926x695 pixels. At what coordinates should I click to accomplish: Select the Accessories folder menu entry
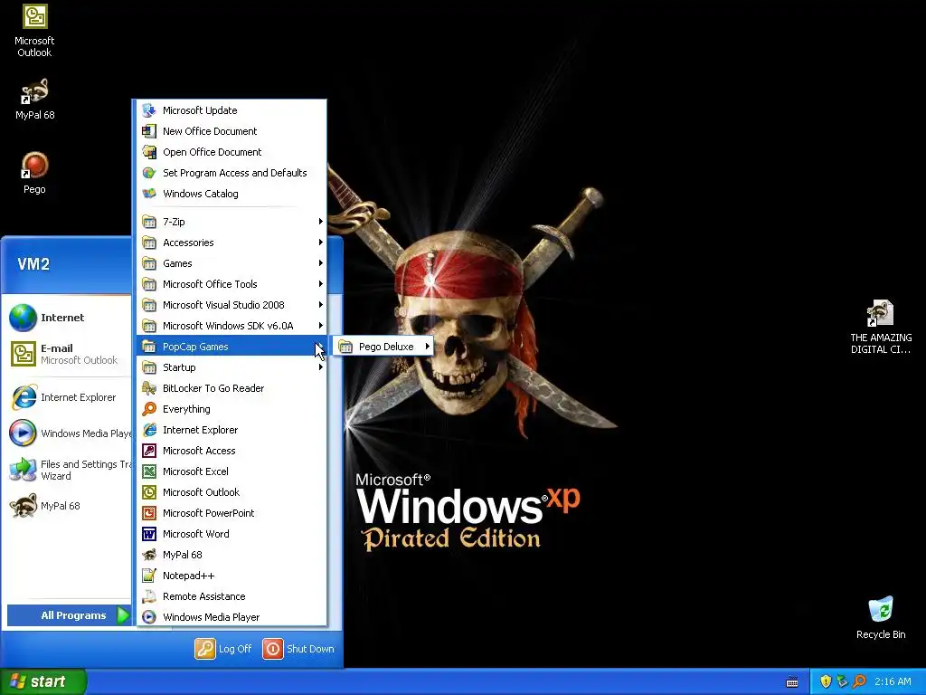click(x=231, y=243)
